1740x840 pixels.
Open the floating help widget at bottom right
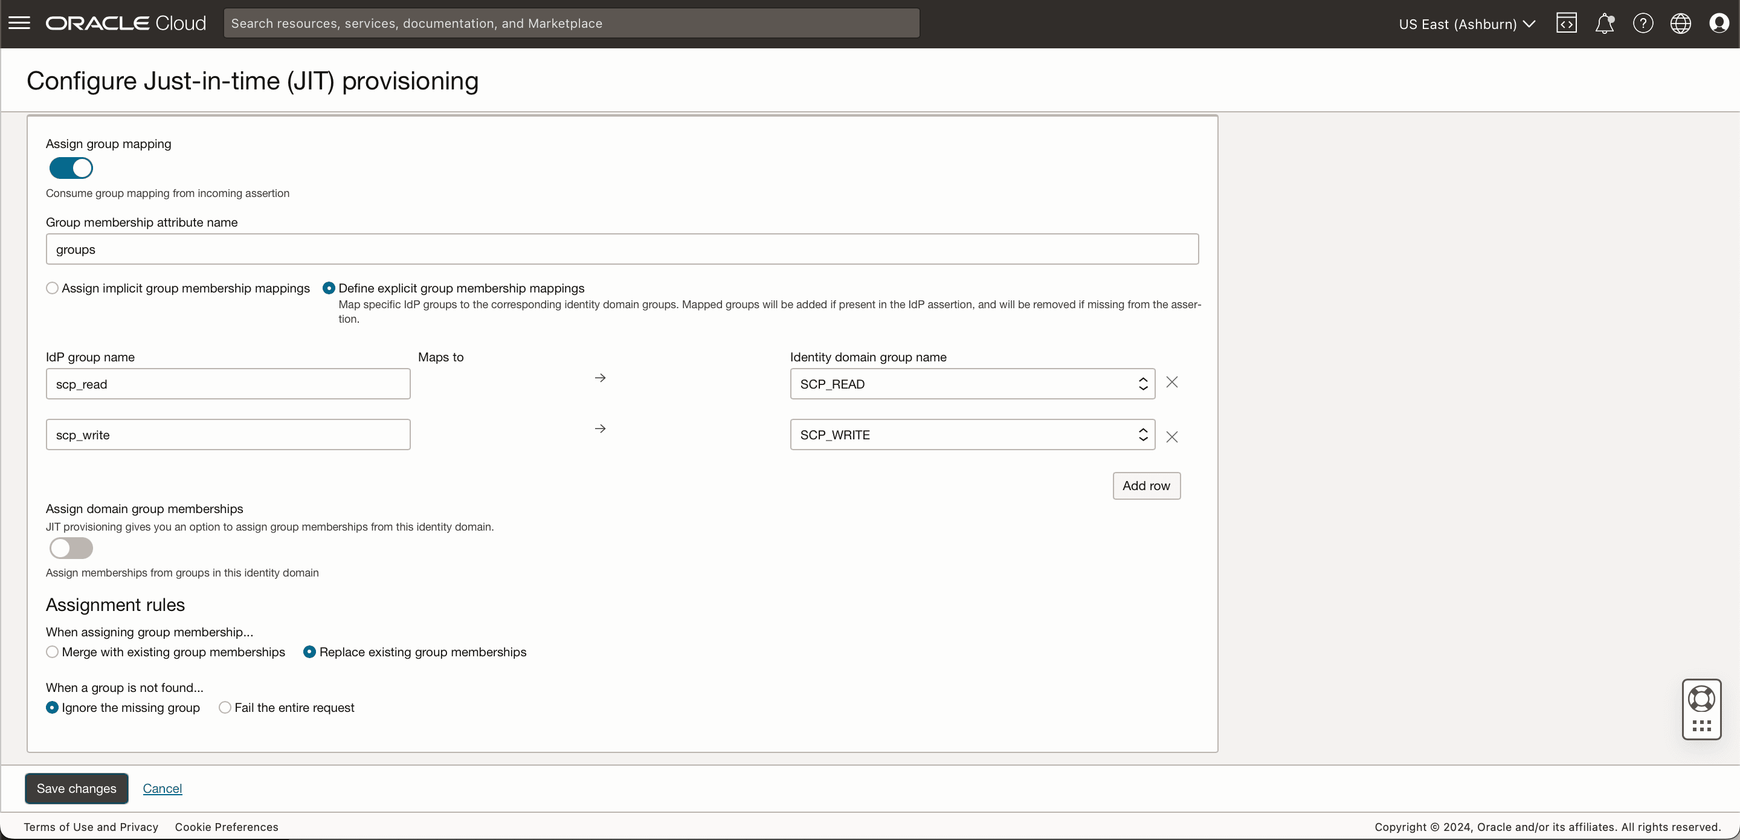1701,709
